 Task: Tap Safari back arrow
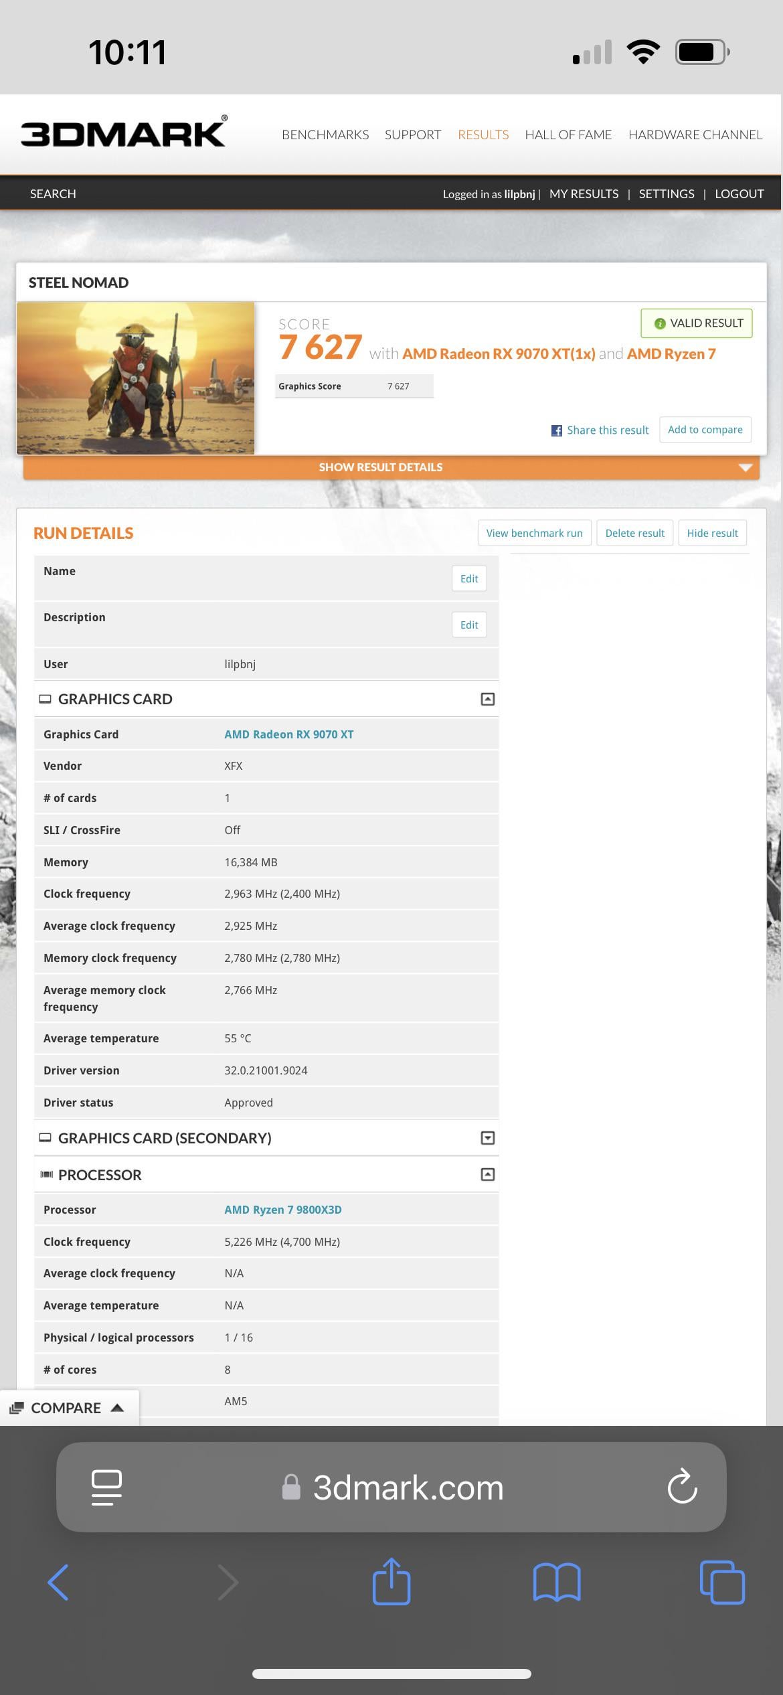[x=59, y=1583]
